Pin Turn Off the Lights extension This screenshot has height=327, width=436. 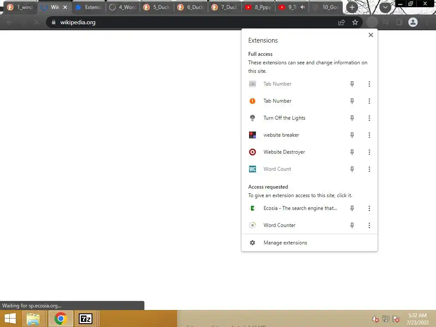click(x=352, y=118)
